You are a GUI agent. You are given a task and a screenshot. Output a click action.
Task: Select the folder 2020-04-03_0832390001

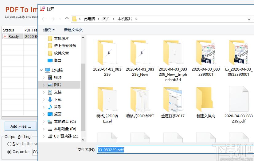206,58
